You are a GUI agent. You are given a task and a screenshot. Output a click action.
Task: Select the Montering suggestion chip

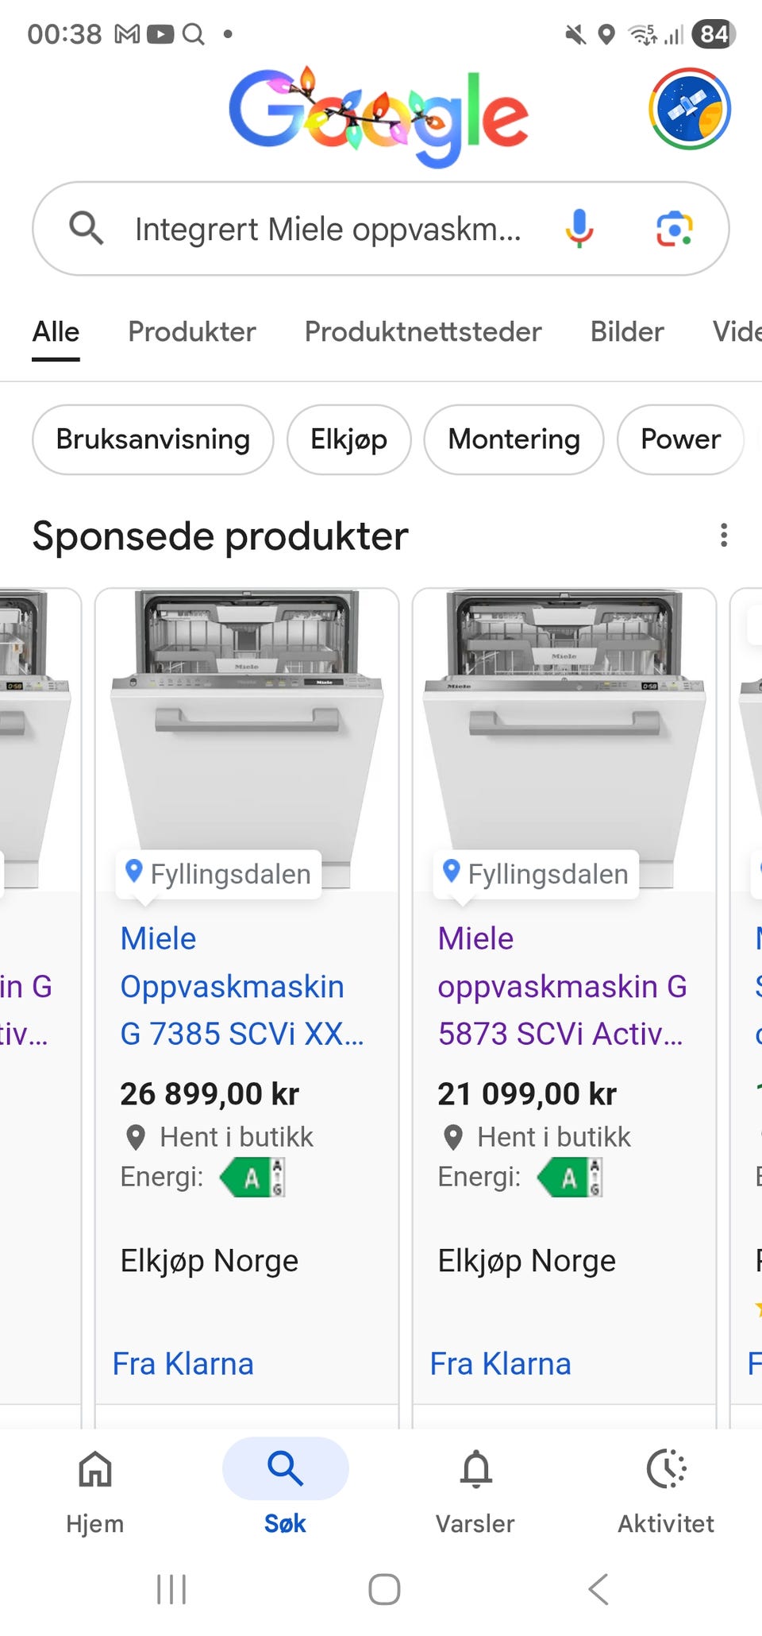click(514, 439)
